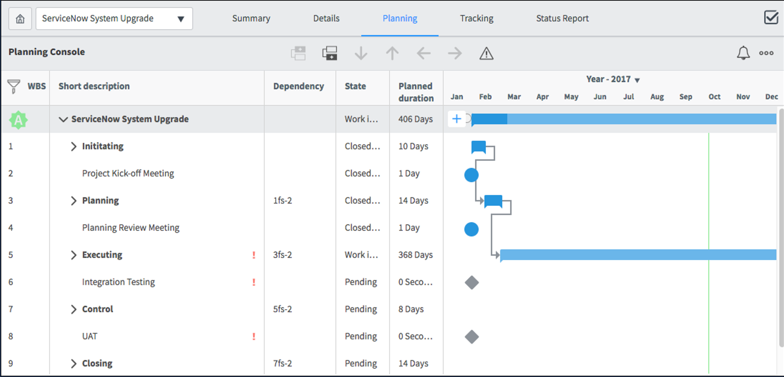Click the WBS filter funnel icon
This screenshot has height=377, width=784.
point(14,86)
